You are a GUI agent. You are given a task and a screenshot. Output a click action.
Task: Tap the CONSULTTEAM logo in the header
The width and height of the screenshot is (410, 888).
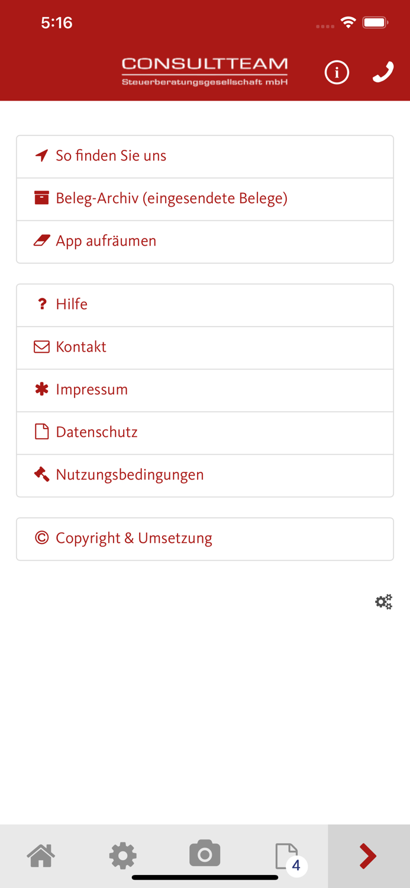click(205, 70)
